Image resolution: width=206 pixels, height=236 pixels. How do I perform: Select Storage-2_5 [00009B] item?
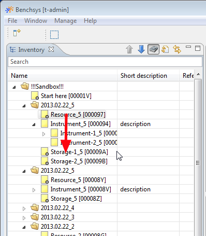(x=79, y=161)
